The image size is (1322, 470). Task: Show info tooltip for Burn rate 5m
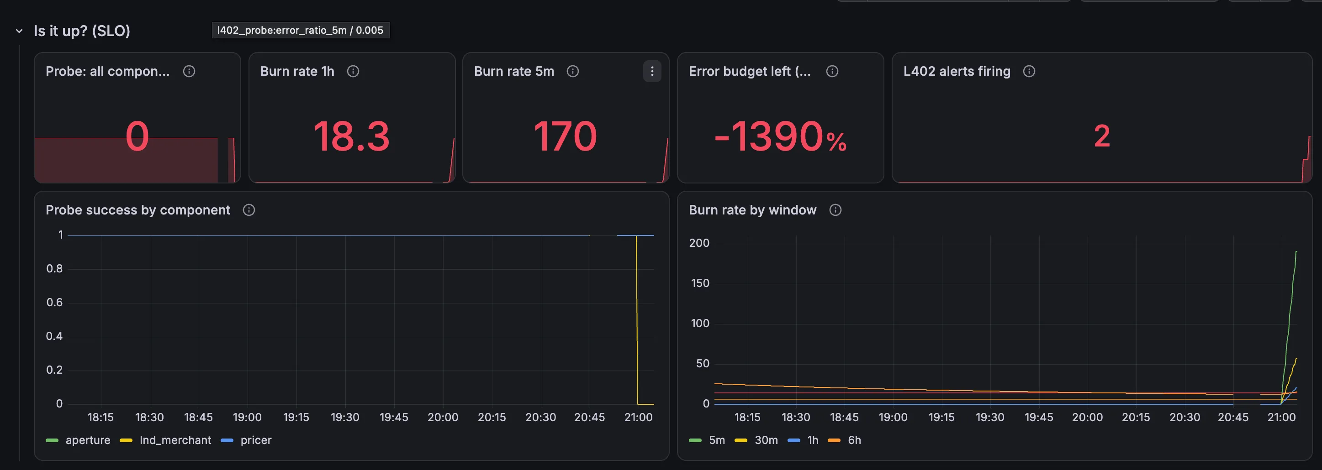(573, 71)
